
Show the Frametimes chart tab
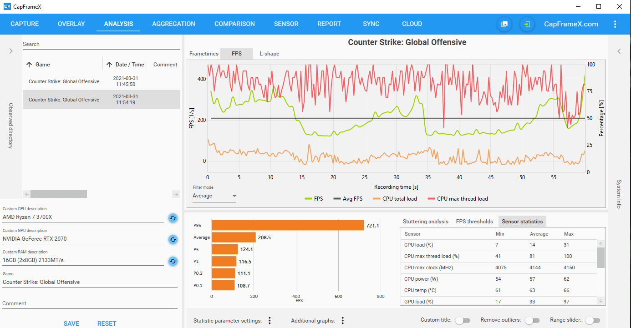point(204,54)
